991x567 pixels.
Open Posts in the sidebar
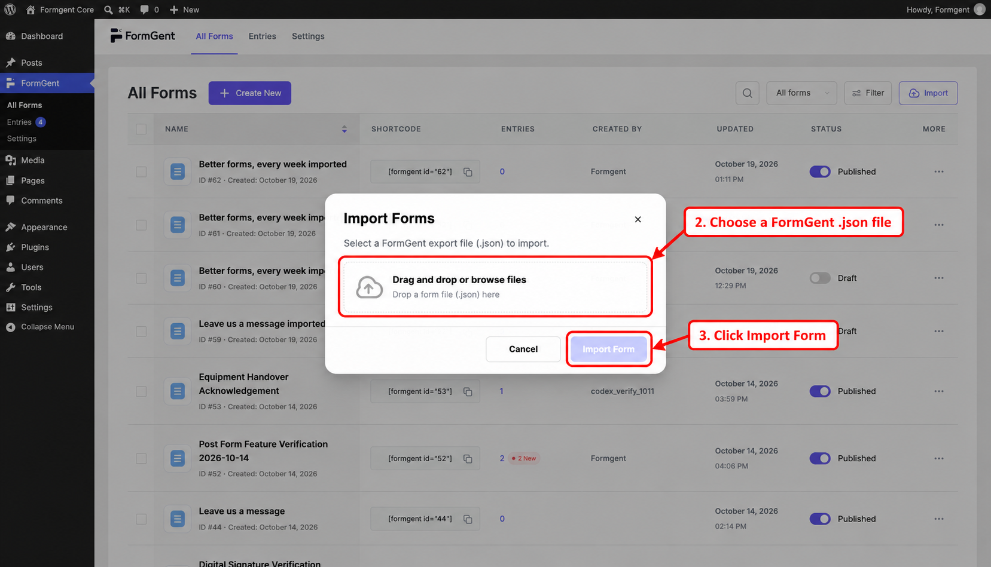click(x=47, y=63)
